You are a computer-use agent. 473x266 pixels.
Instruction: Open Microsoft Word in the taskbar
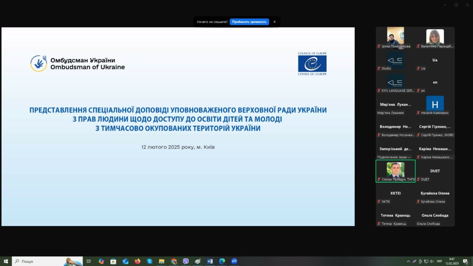pyautogui.click(x=210, y=261)
